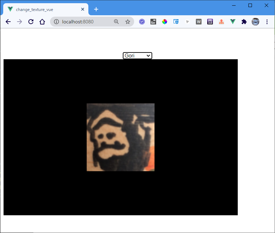The image size is (275, 233).
Task: Maximize the browser window
Action: point(250,5)
